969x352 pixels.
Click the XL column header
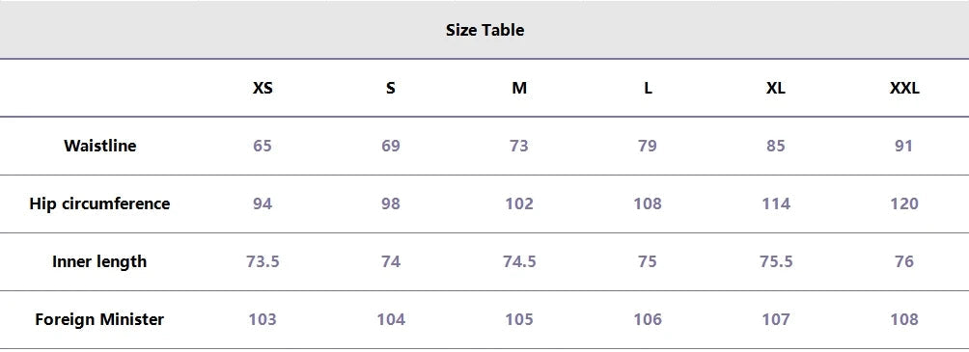(x=776, y=88)
